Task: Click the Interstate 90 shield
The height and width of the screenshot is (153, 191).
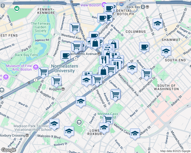Action: 121,5
